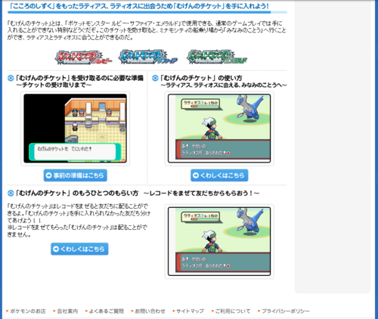Open the lower Latios battle screenshot
This screenshot has height=319, width=378.
coord(219,241)
